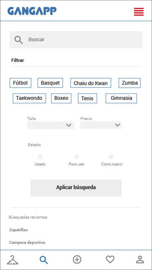This screenshot has height=270, width=152.
Task: Tap the clothes hanger exchange icon
Action: [12, 260]
